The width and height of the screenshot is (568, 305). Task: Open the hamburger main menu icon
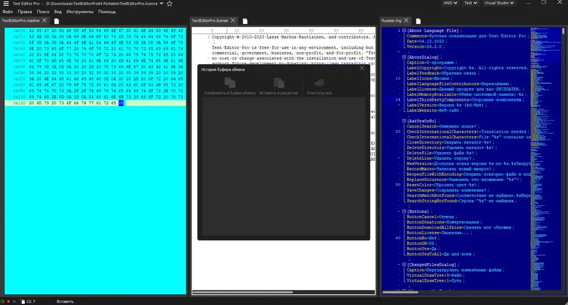[x=6, y=3]
